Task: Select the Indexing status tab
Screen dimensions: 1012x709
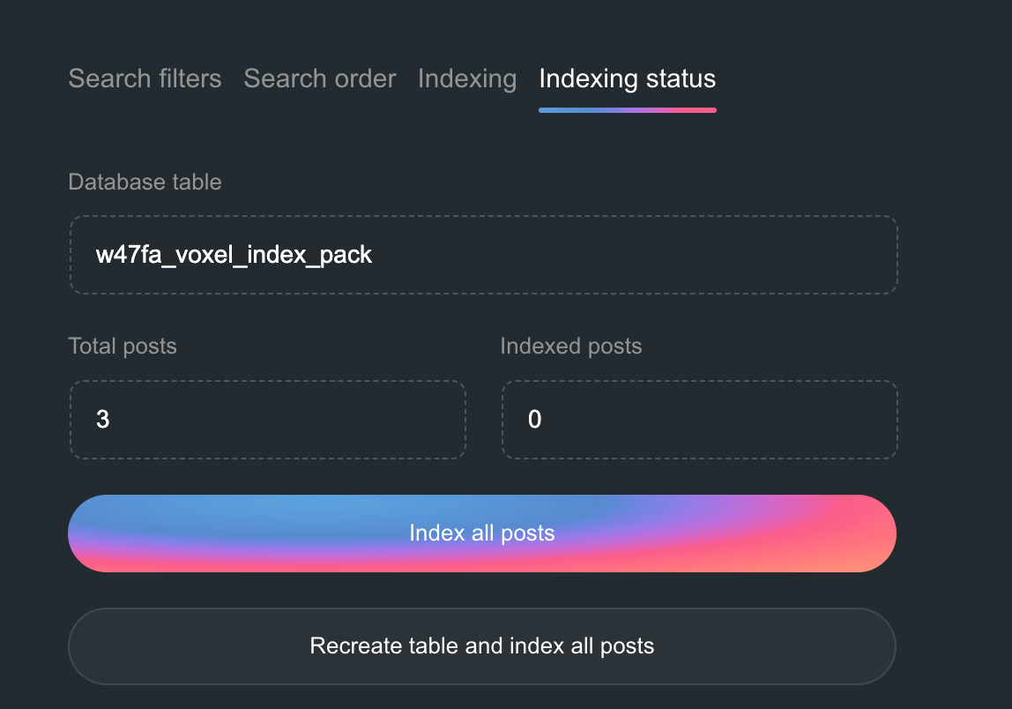Action: pyautogui.click(x=627, y=78)
